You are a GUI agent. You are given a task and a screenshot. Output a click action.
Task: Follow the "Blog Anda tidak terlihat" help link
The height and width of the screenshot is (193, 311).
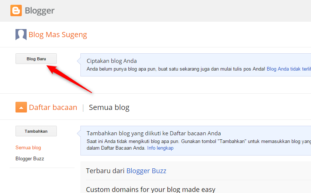click(x=289, y=69)
